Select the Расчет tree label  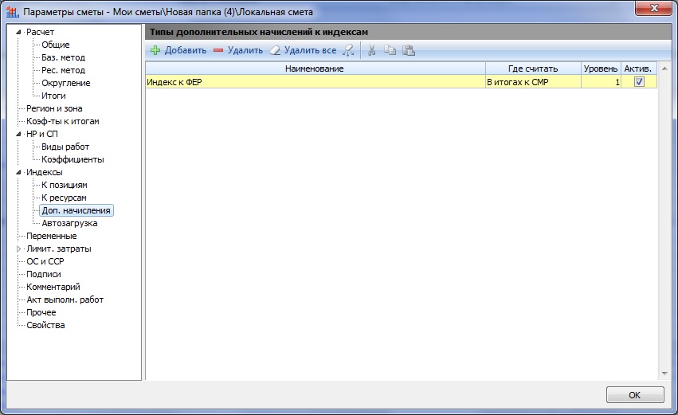pos(40,32)
